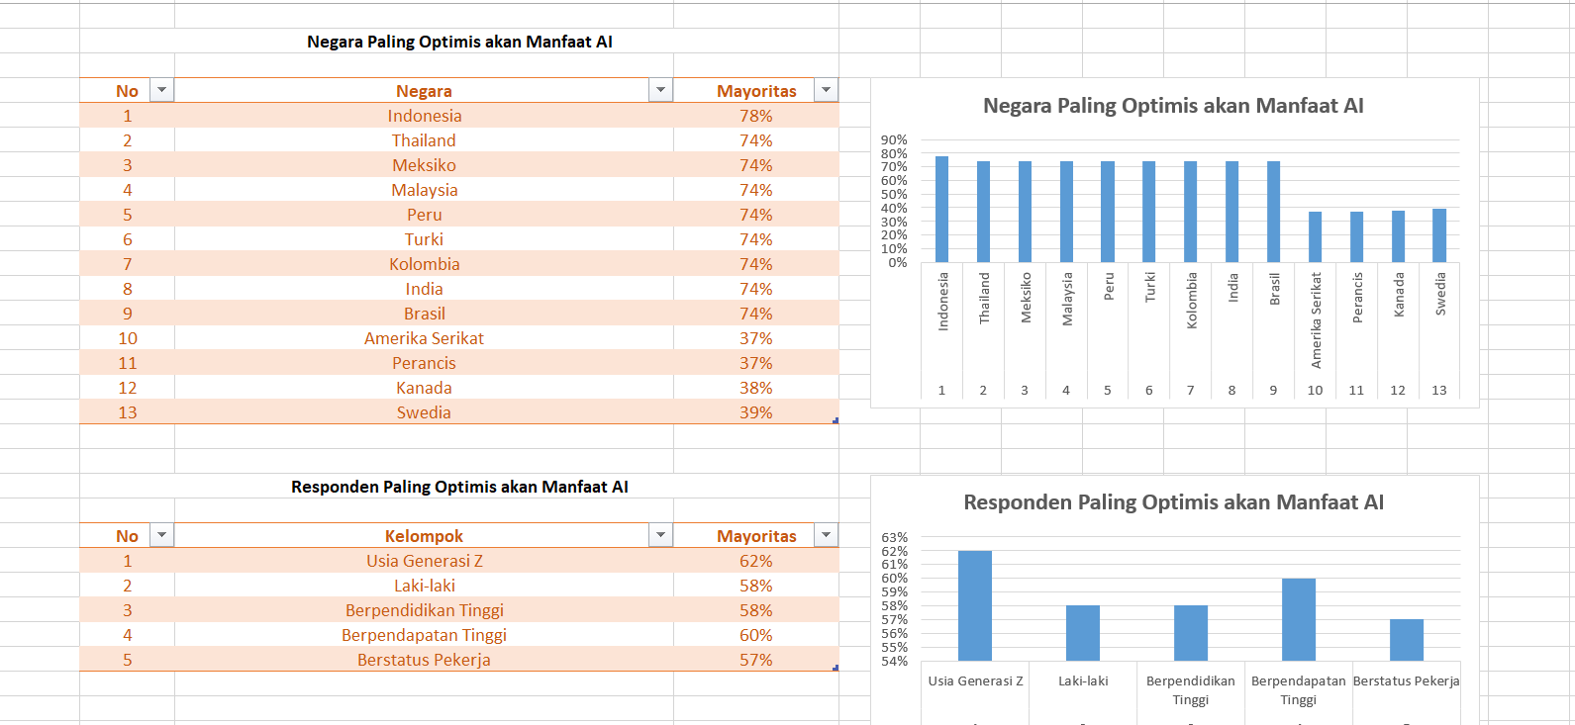Select the 62% cell in the respondent table
Screen dimensions: 1575x725
pyautogui.click(x=755, y=561)
